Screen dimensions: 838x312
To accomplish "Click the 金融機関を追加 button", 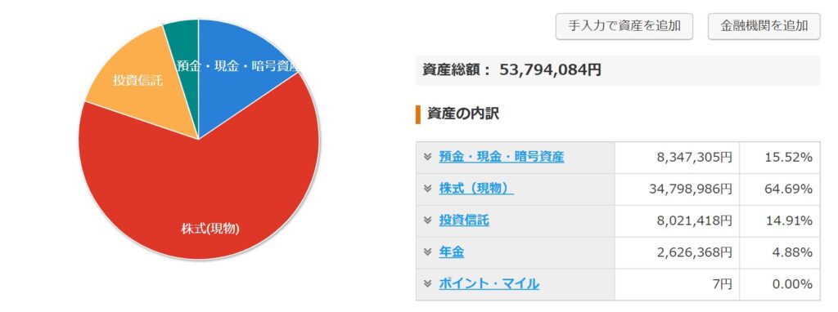I will pos(764,26).
